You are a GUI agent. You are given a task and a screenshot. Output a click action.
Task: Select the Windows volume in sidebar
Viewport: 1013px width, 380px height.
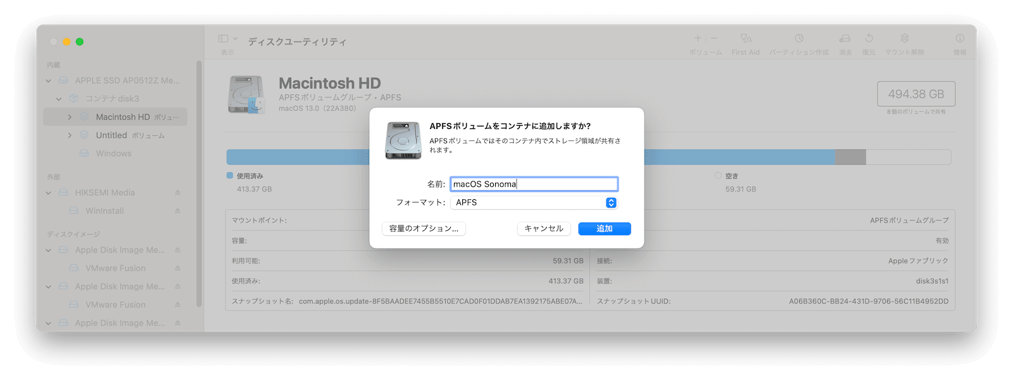click(115, 154)
